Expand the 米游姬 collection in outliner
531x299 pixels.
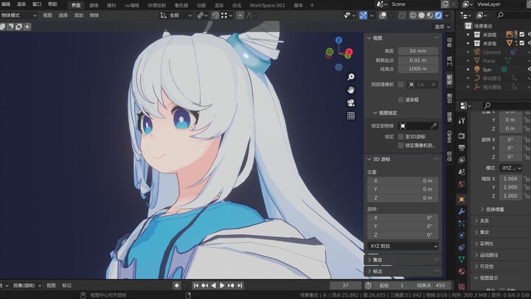(x=468, y=35)
